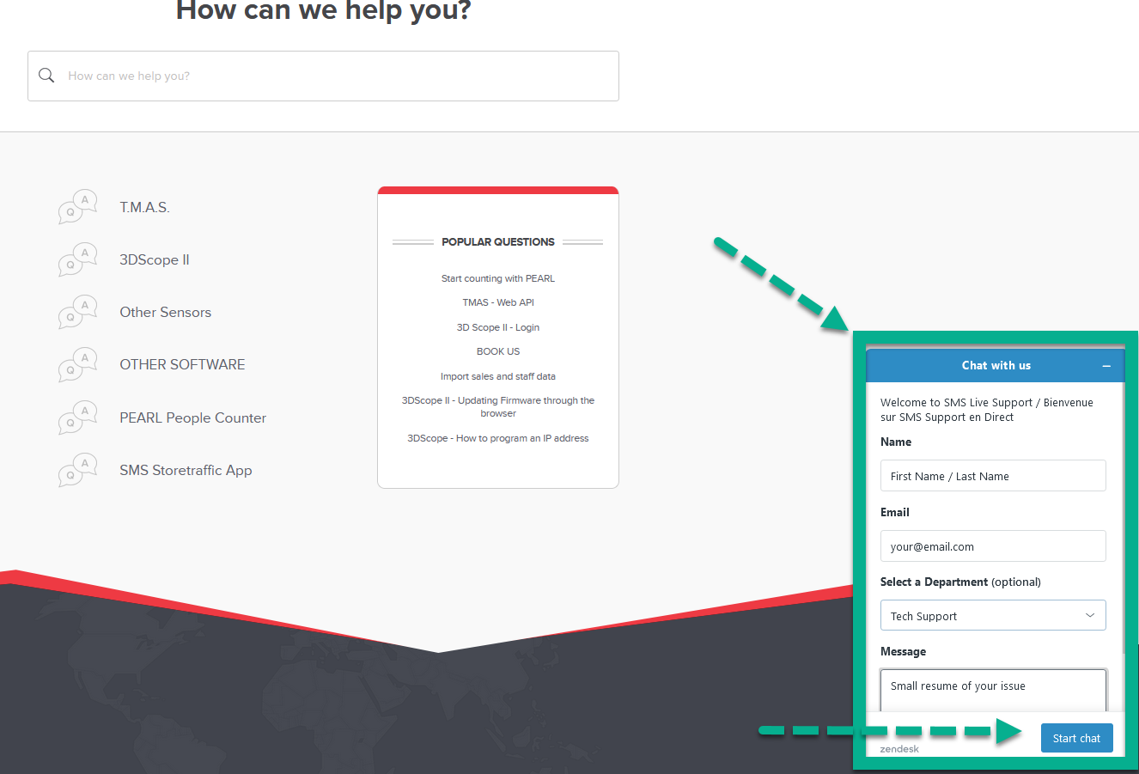Open the PEARL People Counter category

point(192,417)
